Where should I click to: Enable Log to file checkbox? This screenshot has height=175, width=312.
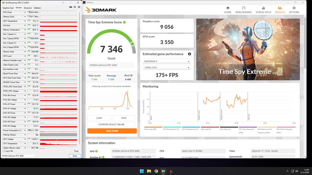tap(4, 151)
